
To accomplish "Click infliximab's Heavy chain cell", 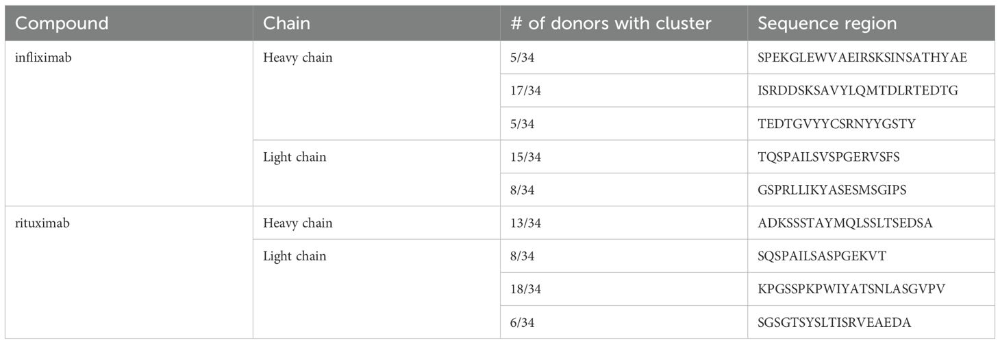I will pyautogui.click(x=297, y=58).
